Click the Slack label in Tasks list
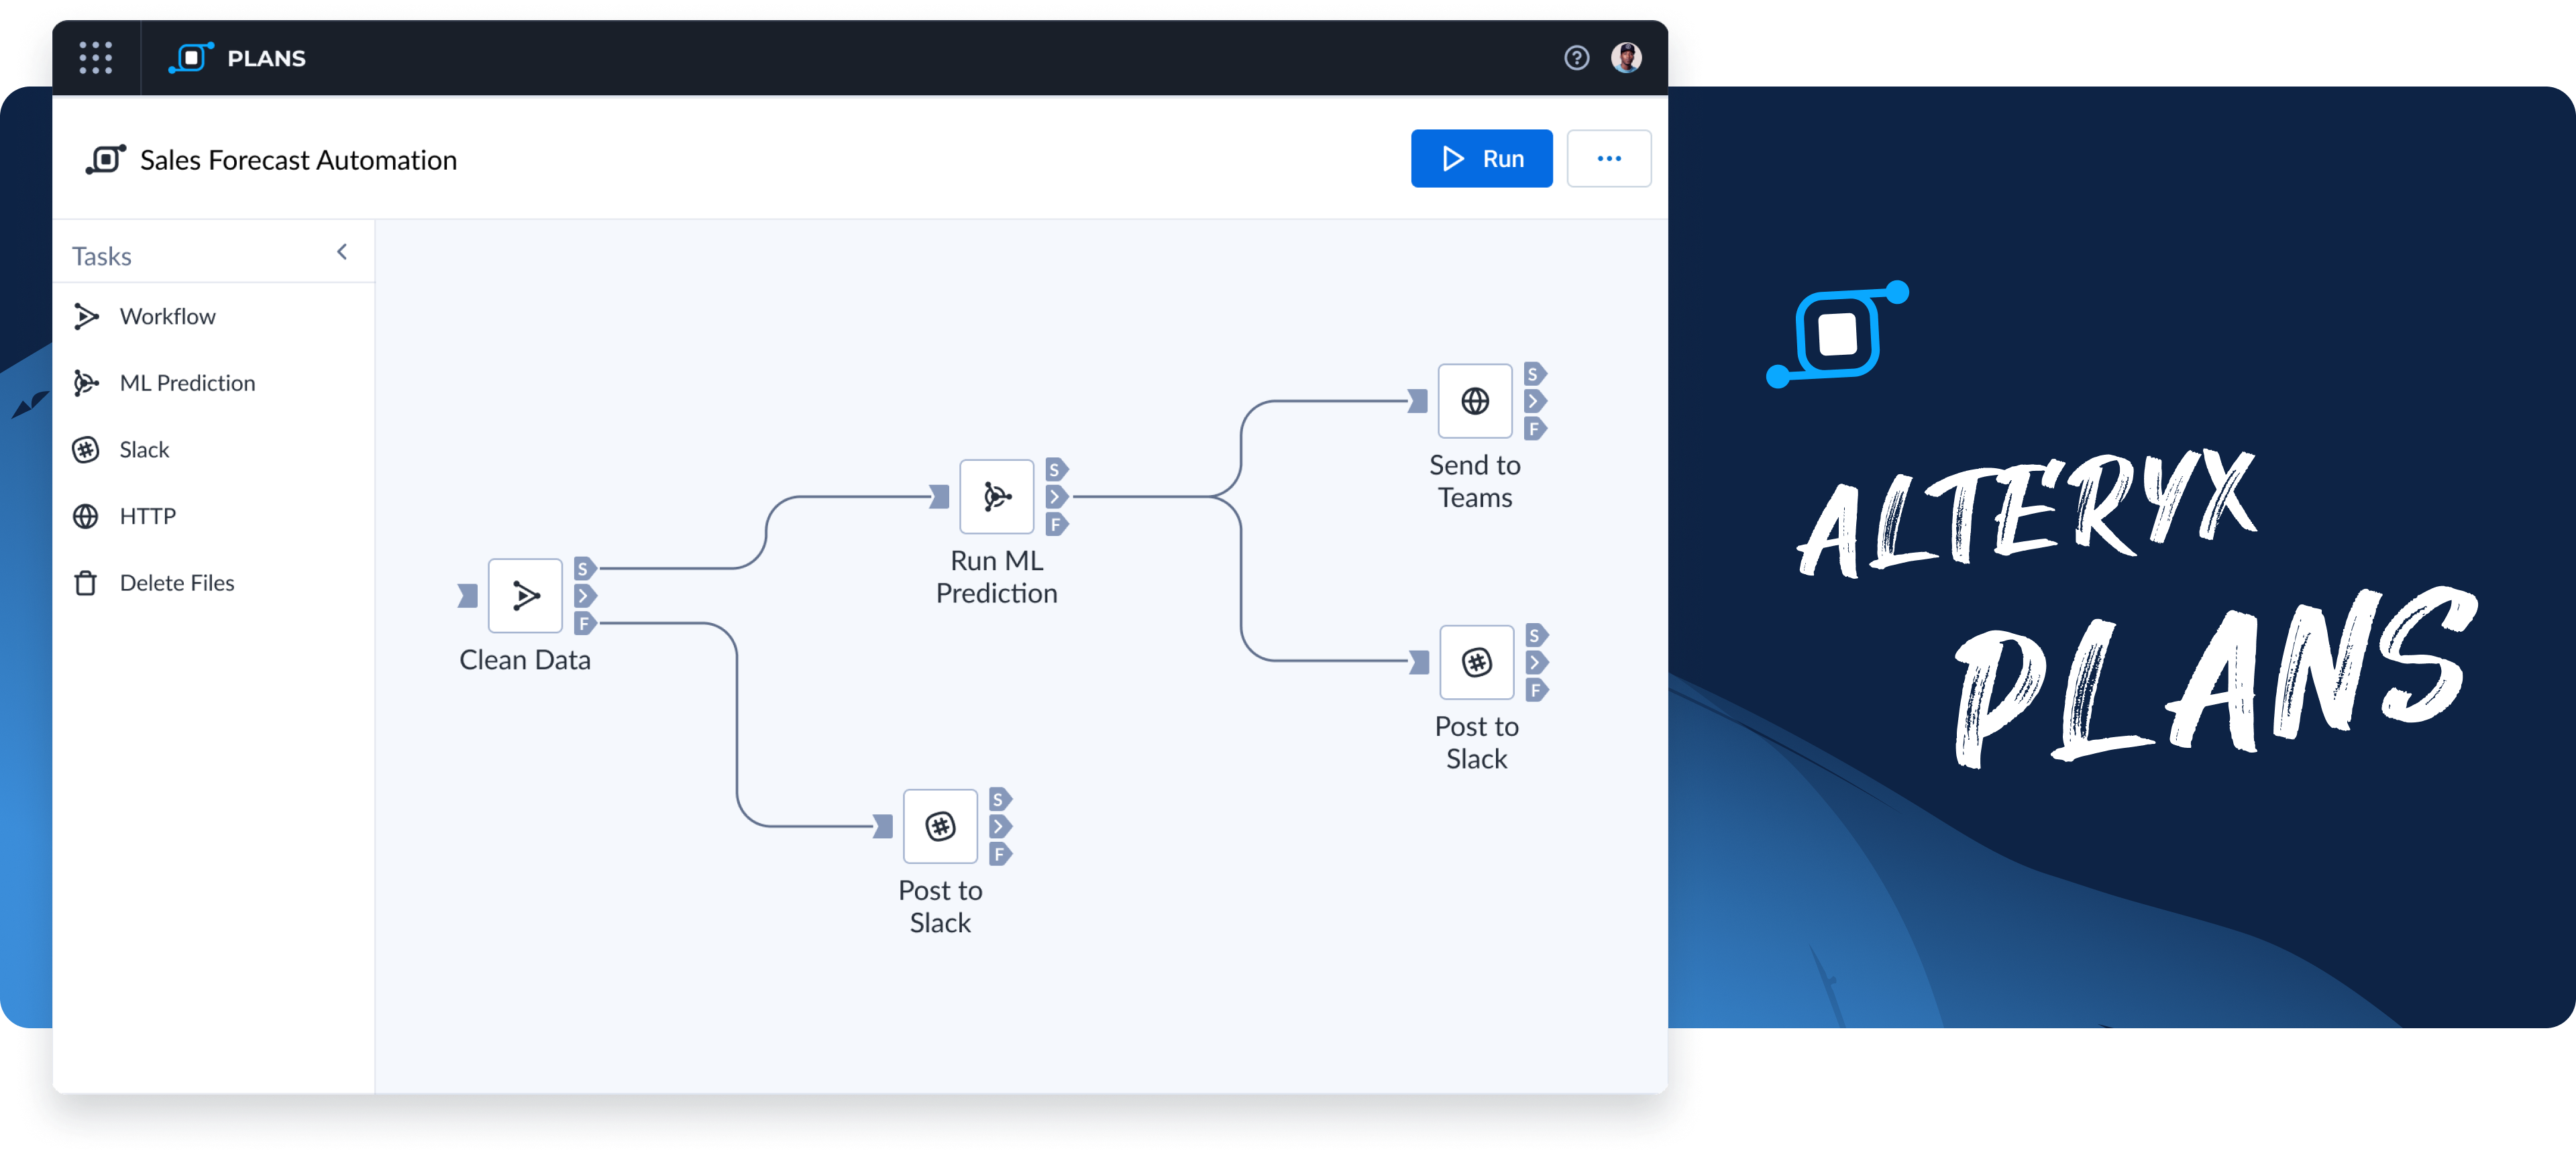This screenshot has height=1155, width=2576. (x=144, y=450)
